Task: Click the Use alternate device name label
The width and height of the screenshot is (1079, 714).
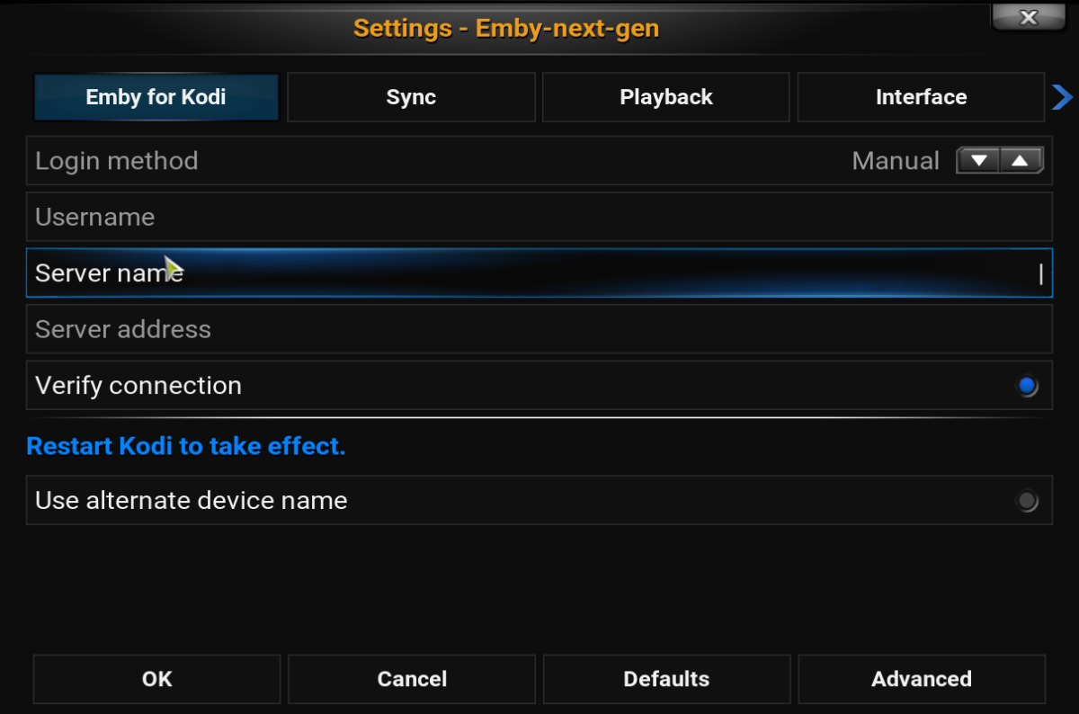Action: (x=191, y=501)
